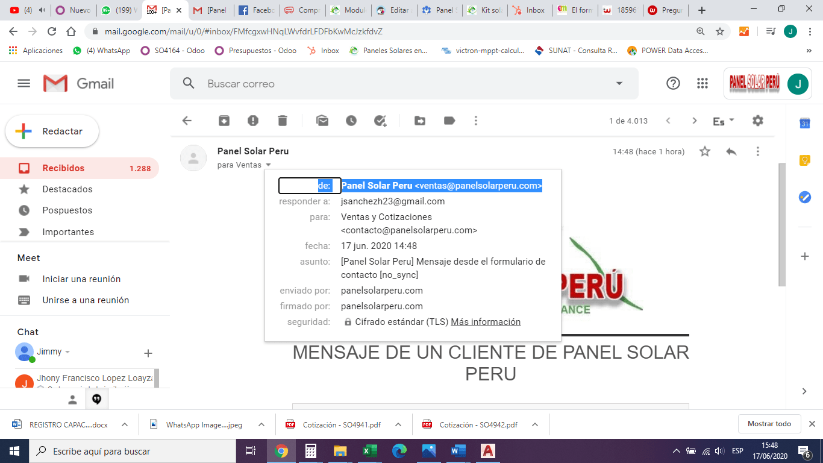Bookmark this page star icon
Screen dimensions: 823x463
720,31
